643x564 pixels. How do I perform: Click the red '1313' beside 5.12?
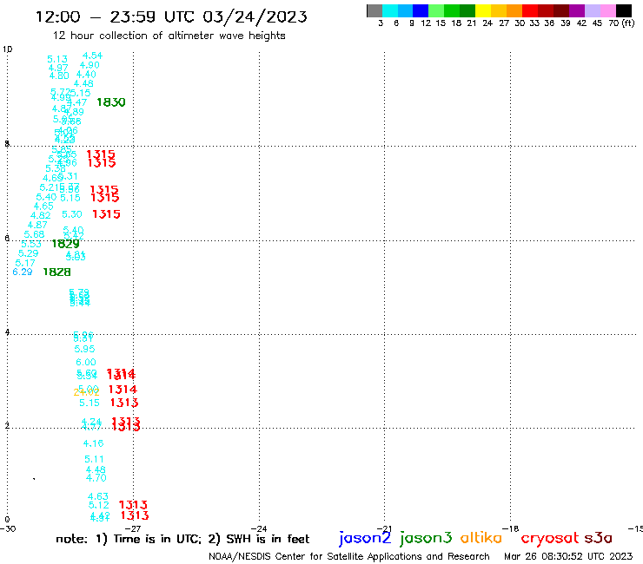pos(133,505)
